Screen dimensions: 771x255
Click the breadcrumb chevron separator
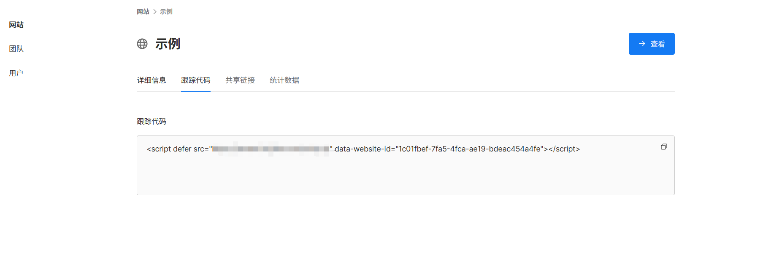pyautogui.click(x=155, y=12)
